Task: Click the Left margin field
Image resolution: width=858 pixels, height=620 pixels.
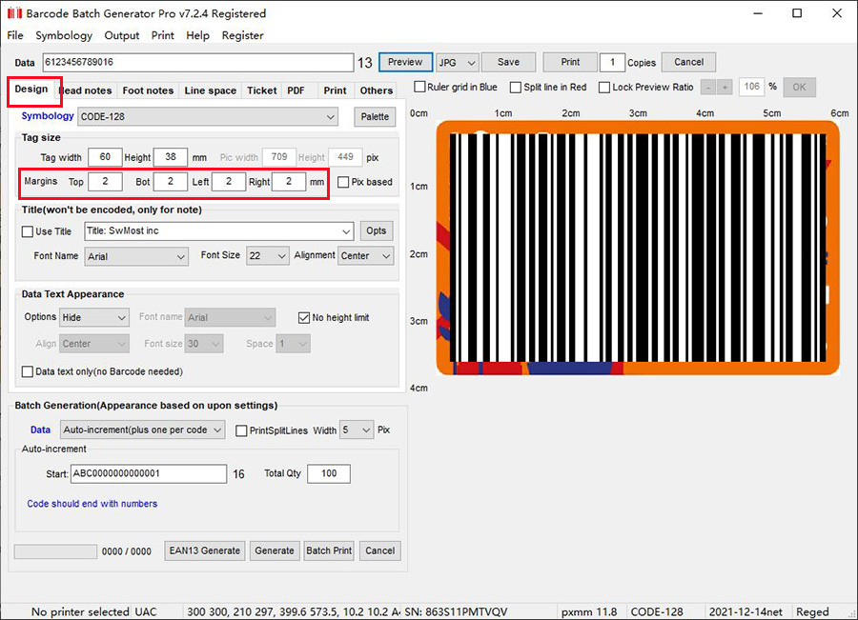Action: tap(228, 182)
